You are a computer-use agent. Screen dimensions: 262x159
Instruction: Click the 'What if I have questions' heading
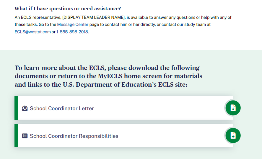point(68,9)
